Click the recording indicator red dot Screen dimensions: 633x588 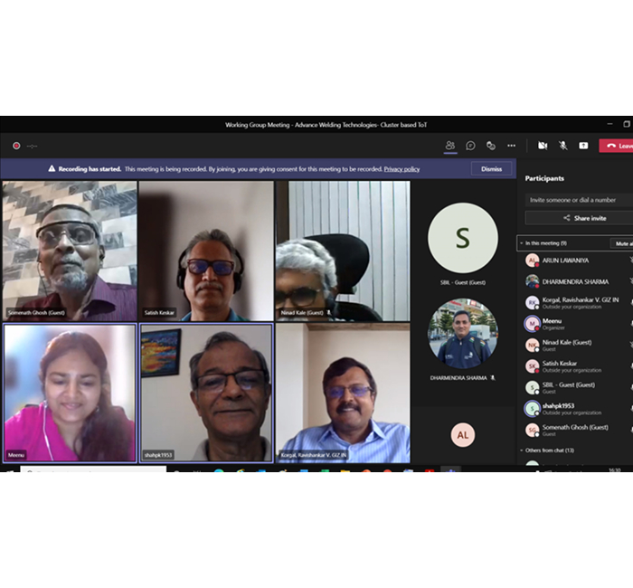[x=16, y=146]
